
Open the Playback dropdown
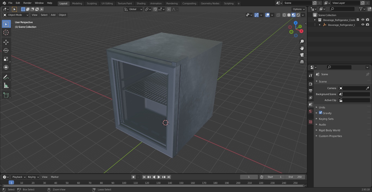click(x=19, y=177)
